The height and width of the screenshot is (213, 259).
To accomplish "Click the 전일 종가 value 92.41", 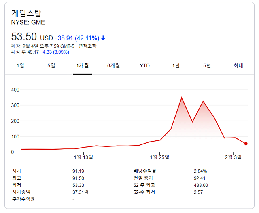I will (200, 178).
